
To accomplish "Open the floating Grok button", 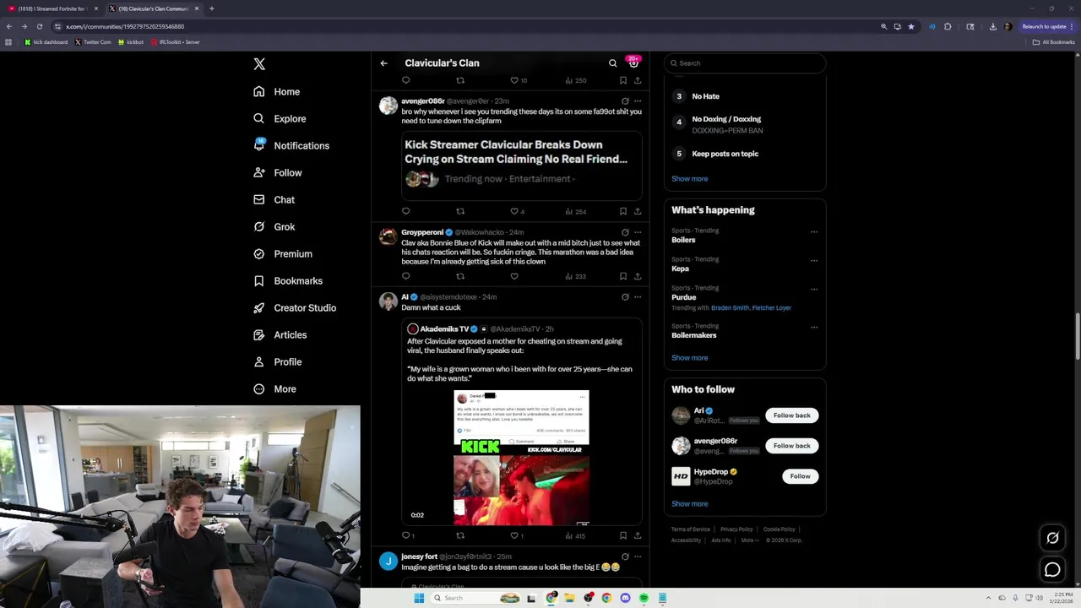I will coord(1052,538).
